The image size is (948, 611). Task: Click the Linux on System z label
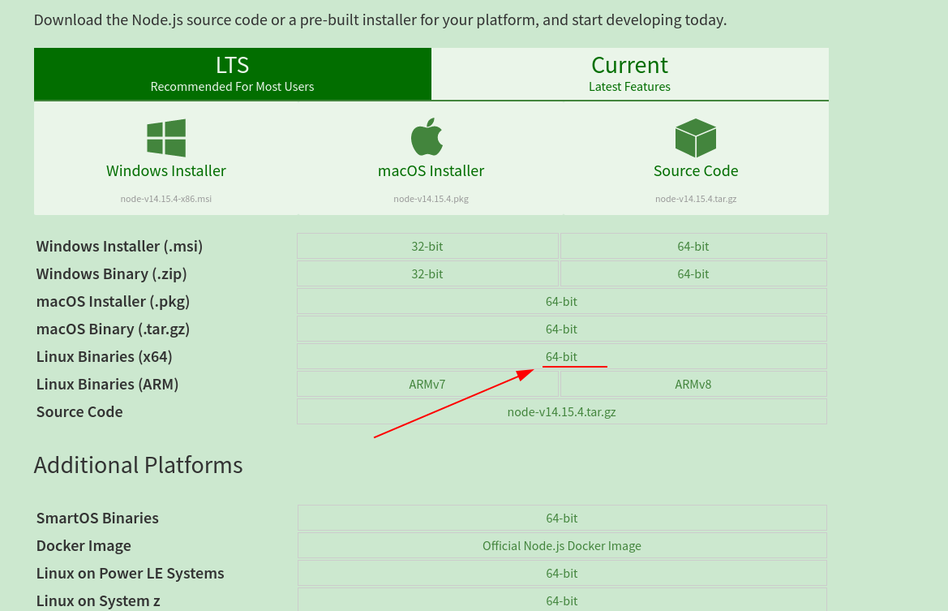(x=98, y=600)
